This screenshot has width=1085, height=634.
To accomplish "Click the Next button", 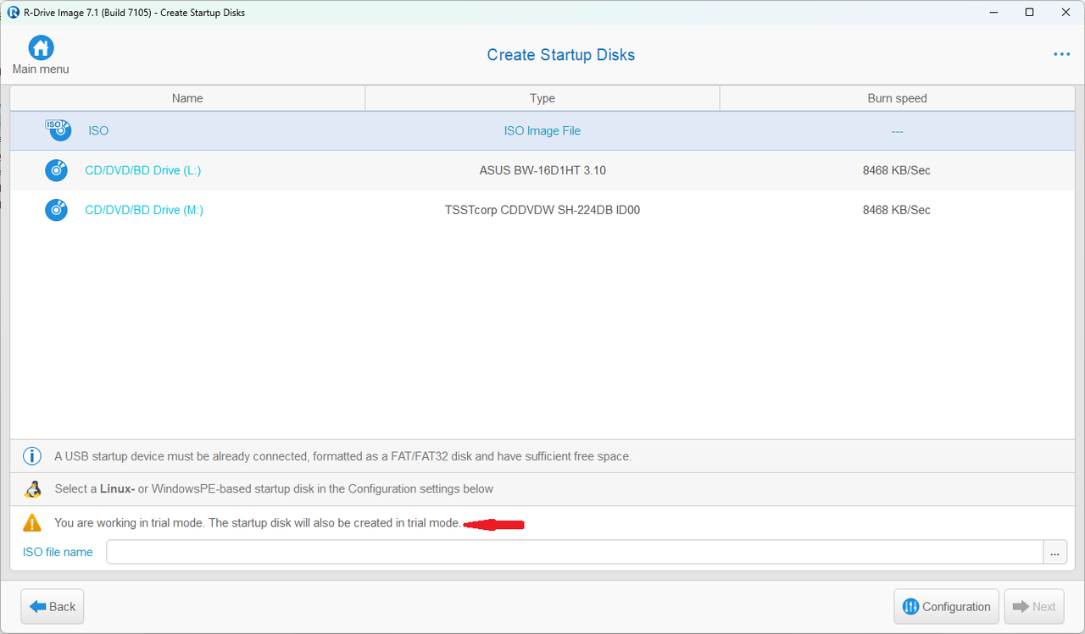I will point(1033,606).
